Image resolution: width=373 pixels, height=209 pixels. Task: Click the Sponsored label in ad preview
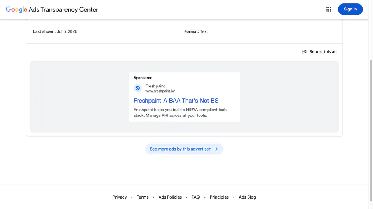[143, 78]
